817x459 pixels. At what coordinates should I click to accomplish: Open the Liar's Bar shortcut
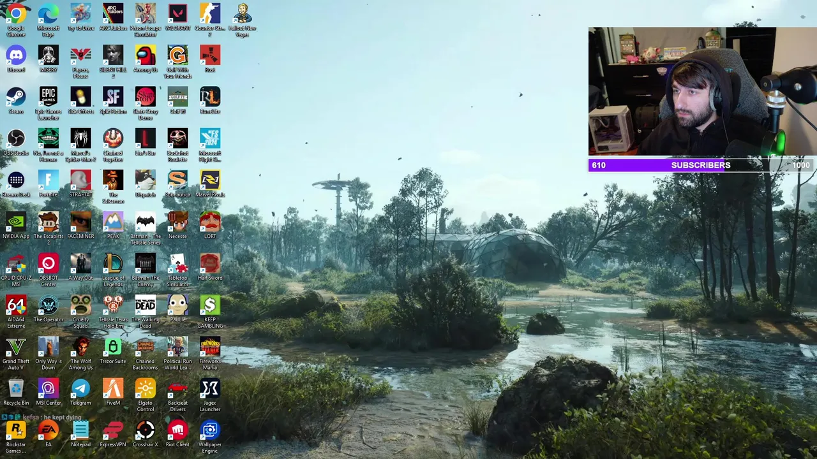pyautogui.click(x=145, y=142)
